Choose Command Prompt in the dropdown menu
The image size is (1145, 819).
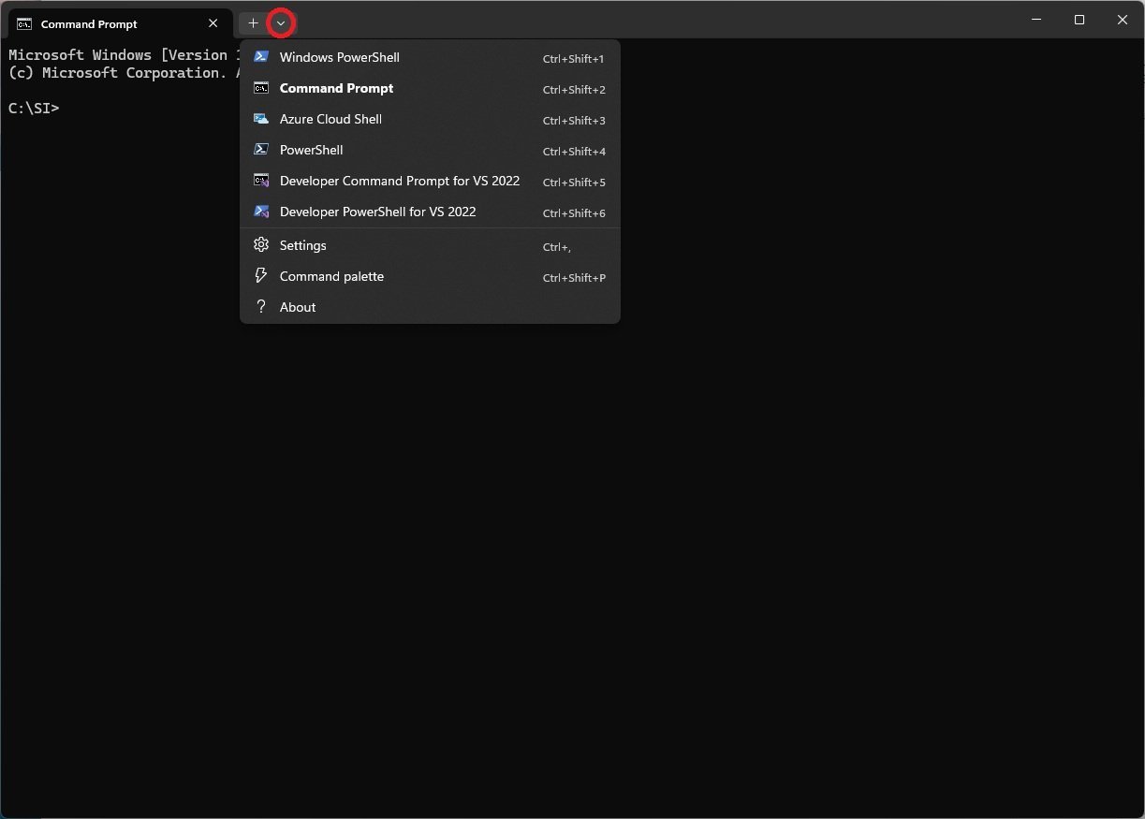(430, 88)
